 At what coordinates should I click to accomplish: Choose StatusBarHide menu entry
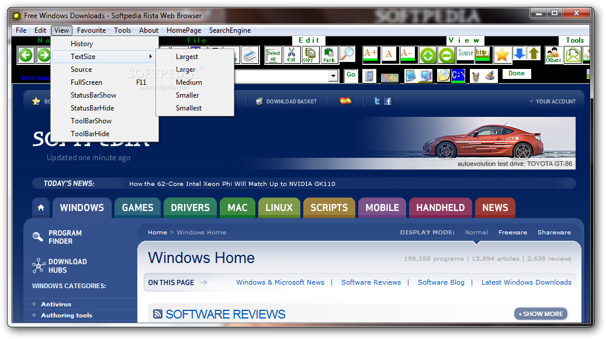click(x=105, y=108)
